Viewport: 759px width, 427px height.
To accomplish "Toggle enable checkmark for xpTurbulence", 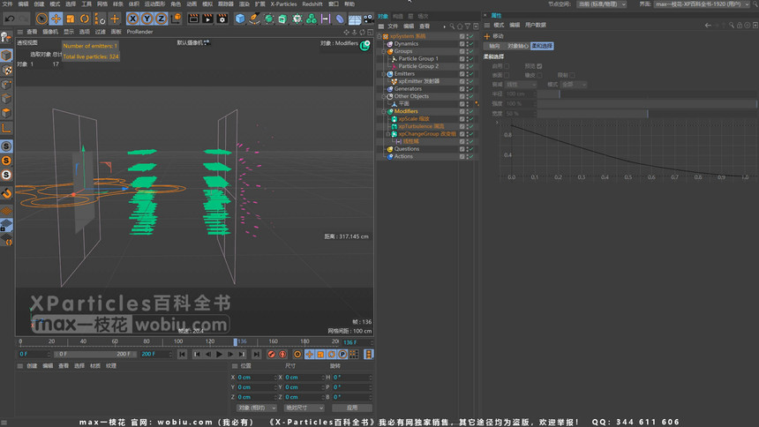I will (x=471, y=126).
